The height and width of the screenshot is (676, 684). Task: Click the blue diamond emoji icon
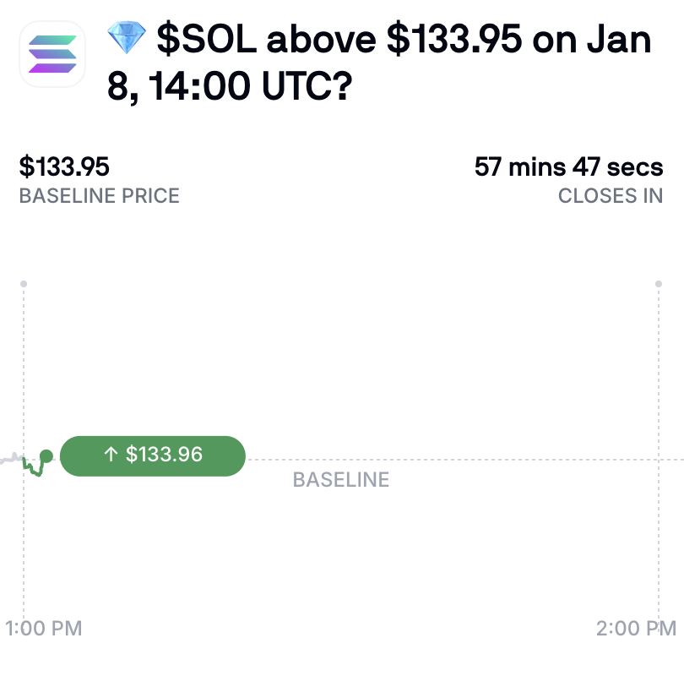127,37
